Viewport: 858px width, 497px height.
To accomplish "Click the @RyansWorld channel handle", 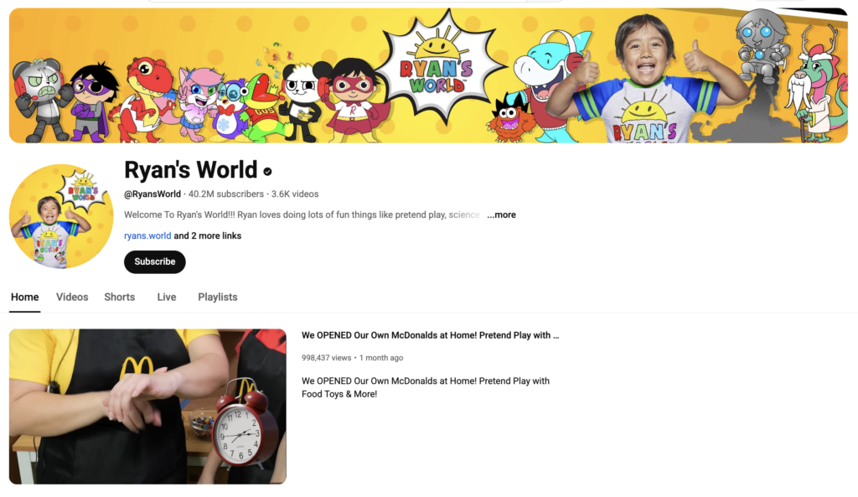I will pos(152,194).
